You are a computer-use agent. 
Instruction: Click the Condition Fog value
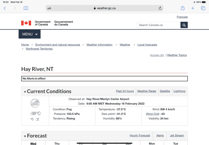[69, 109]
